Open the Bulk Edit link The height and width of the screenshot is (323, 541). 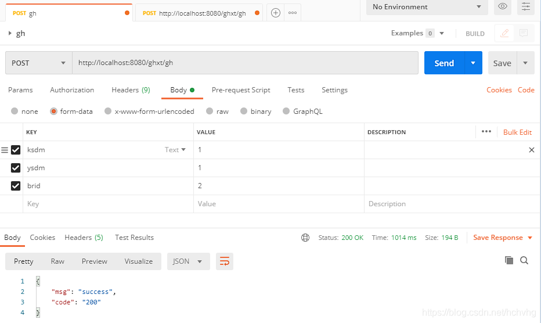tap(517, 132)
